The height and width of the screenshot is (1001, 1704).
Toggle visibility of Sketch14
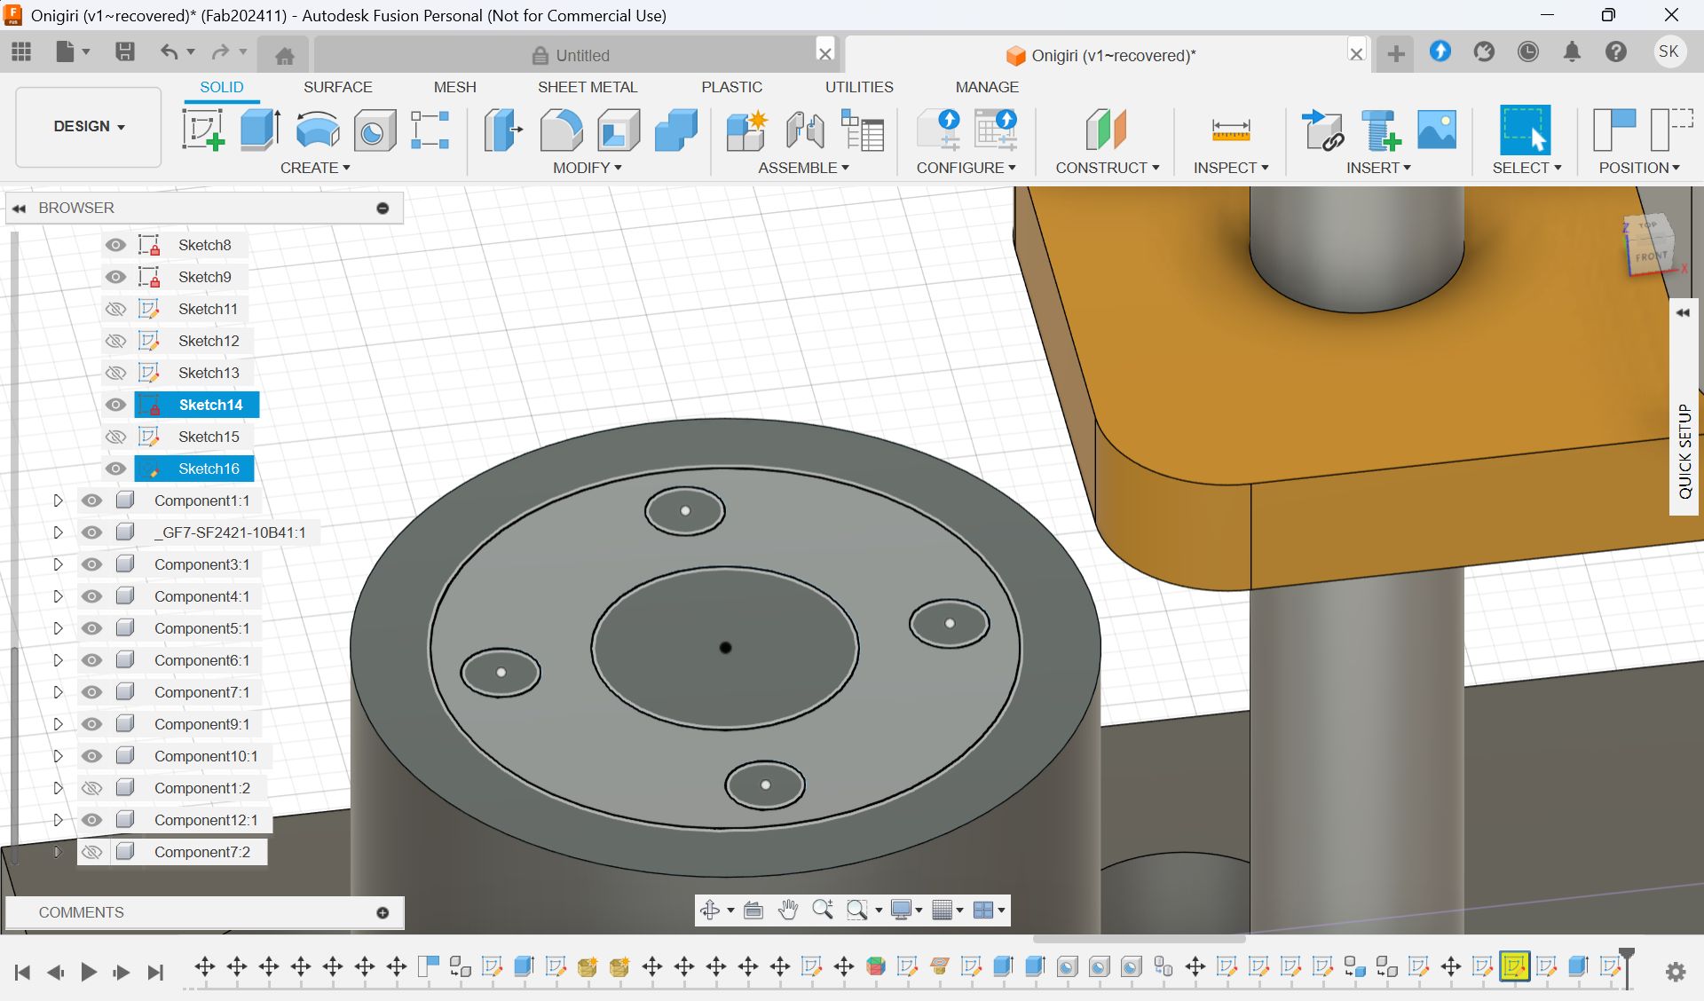tap(115, 405)
